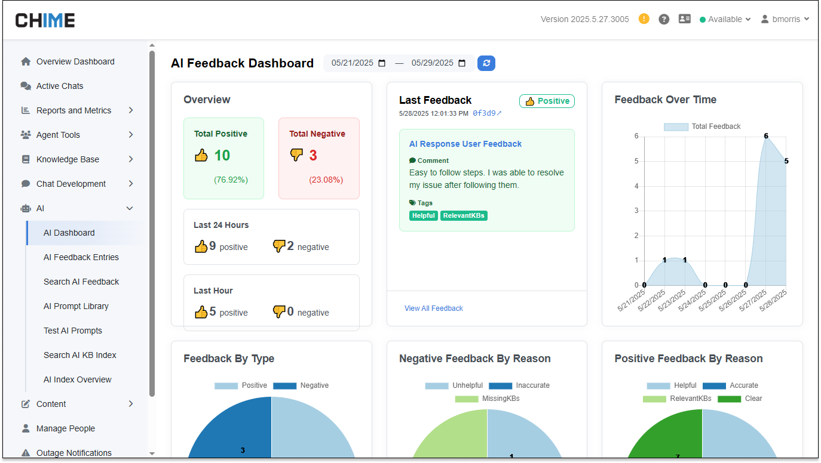This screenshot has height=463, width=821.
Task: Click thumbs down icon in Last Hour card
Action: (279, 311)
